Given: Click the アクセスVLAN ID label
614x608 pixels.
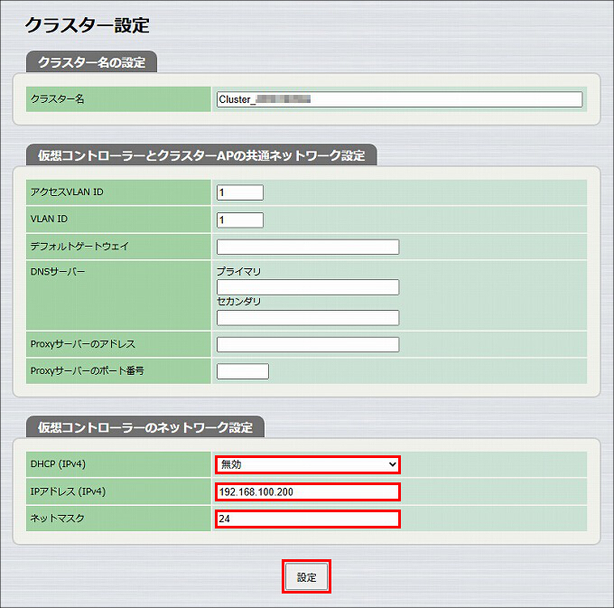Looking at the screenshot, I should point(67,192).
